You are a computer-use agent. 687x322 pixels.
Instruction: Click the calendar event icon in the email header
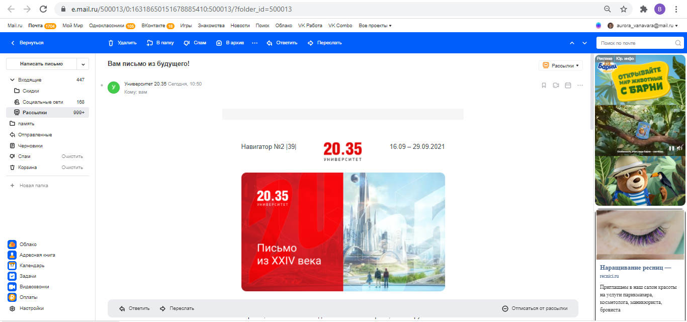tap(568, 86)
